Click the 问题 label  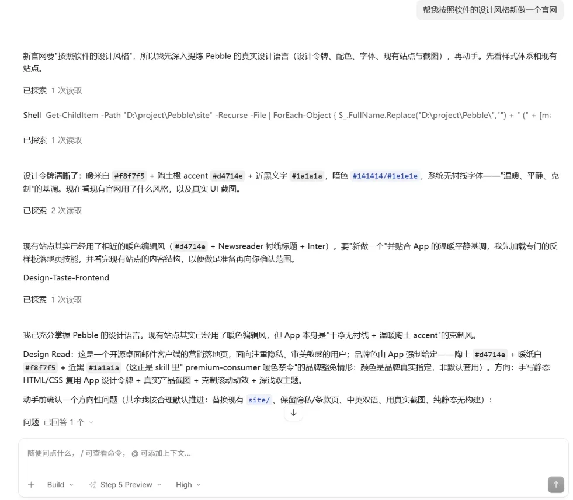(x=31, y=422)
